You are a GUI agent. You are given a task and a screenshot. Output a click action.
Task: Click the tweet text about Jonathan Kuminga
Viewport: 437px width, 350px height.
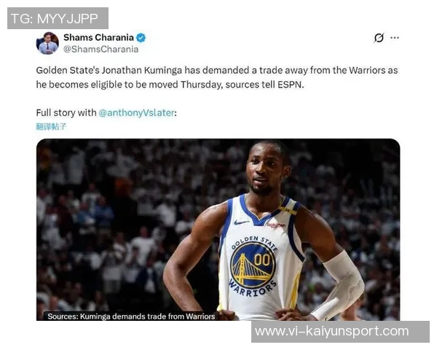tap(217, 77)
